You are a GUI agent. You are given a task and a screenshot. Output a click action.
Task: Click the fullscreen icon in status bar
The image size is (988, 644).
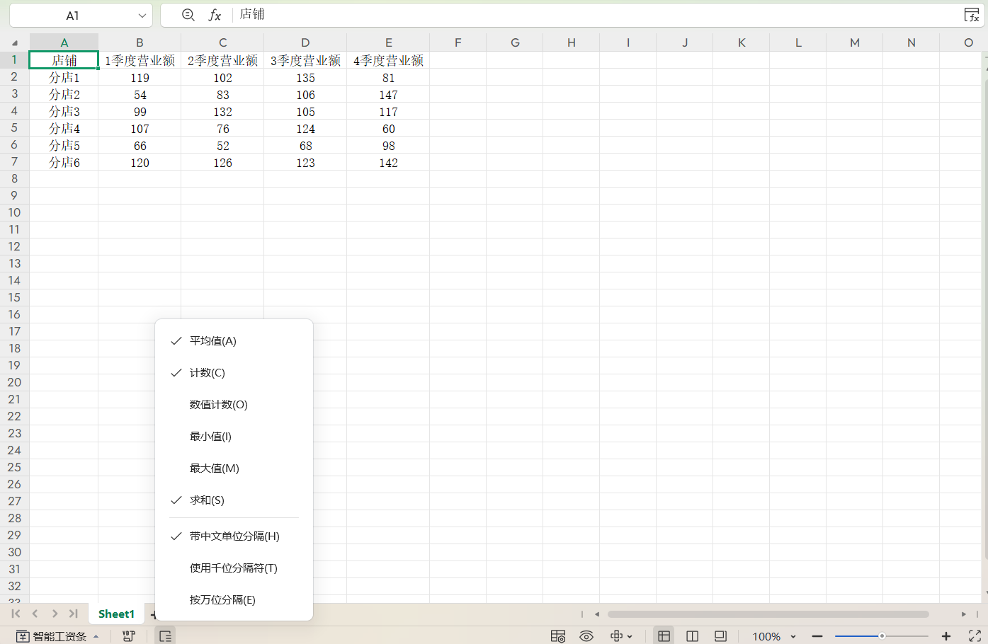(x=975, y=636)
